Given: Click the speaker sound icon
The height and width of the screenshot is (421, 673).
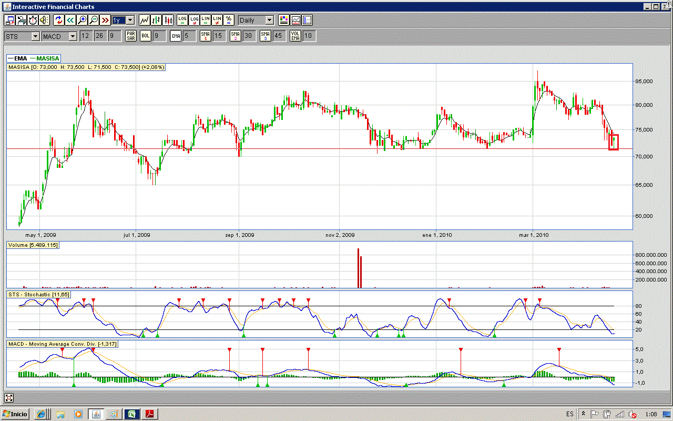Looking at the screenshot, I should point(44,20).
